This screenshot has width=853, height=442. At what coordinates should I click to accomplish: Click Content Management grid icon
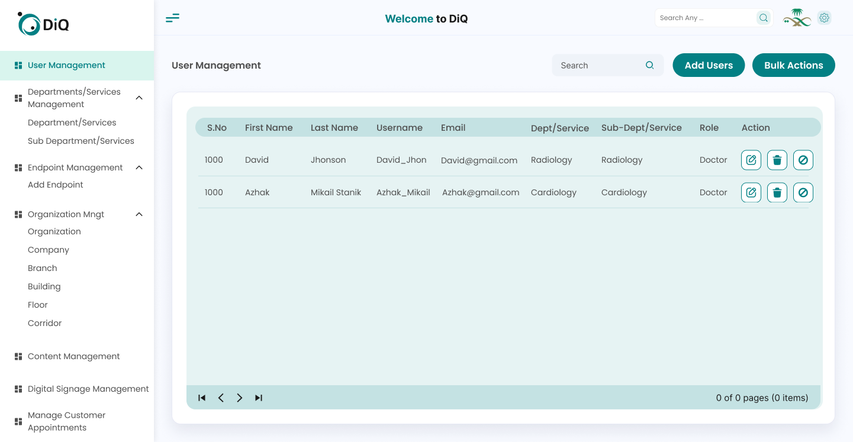(x=18, y=356)
